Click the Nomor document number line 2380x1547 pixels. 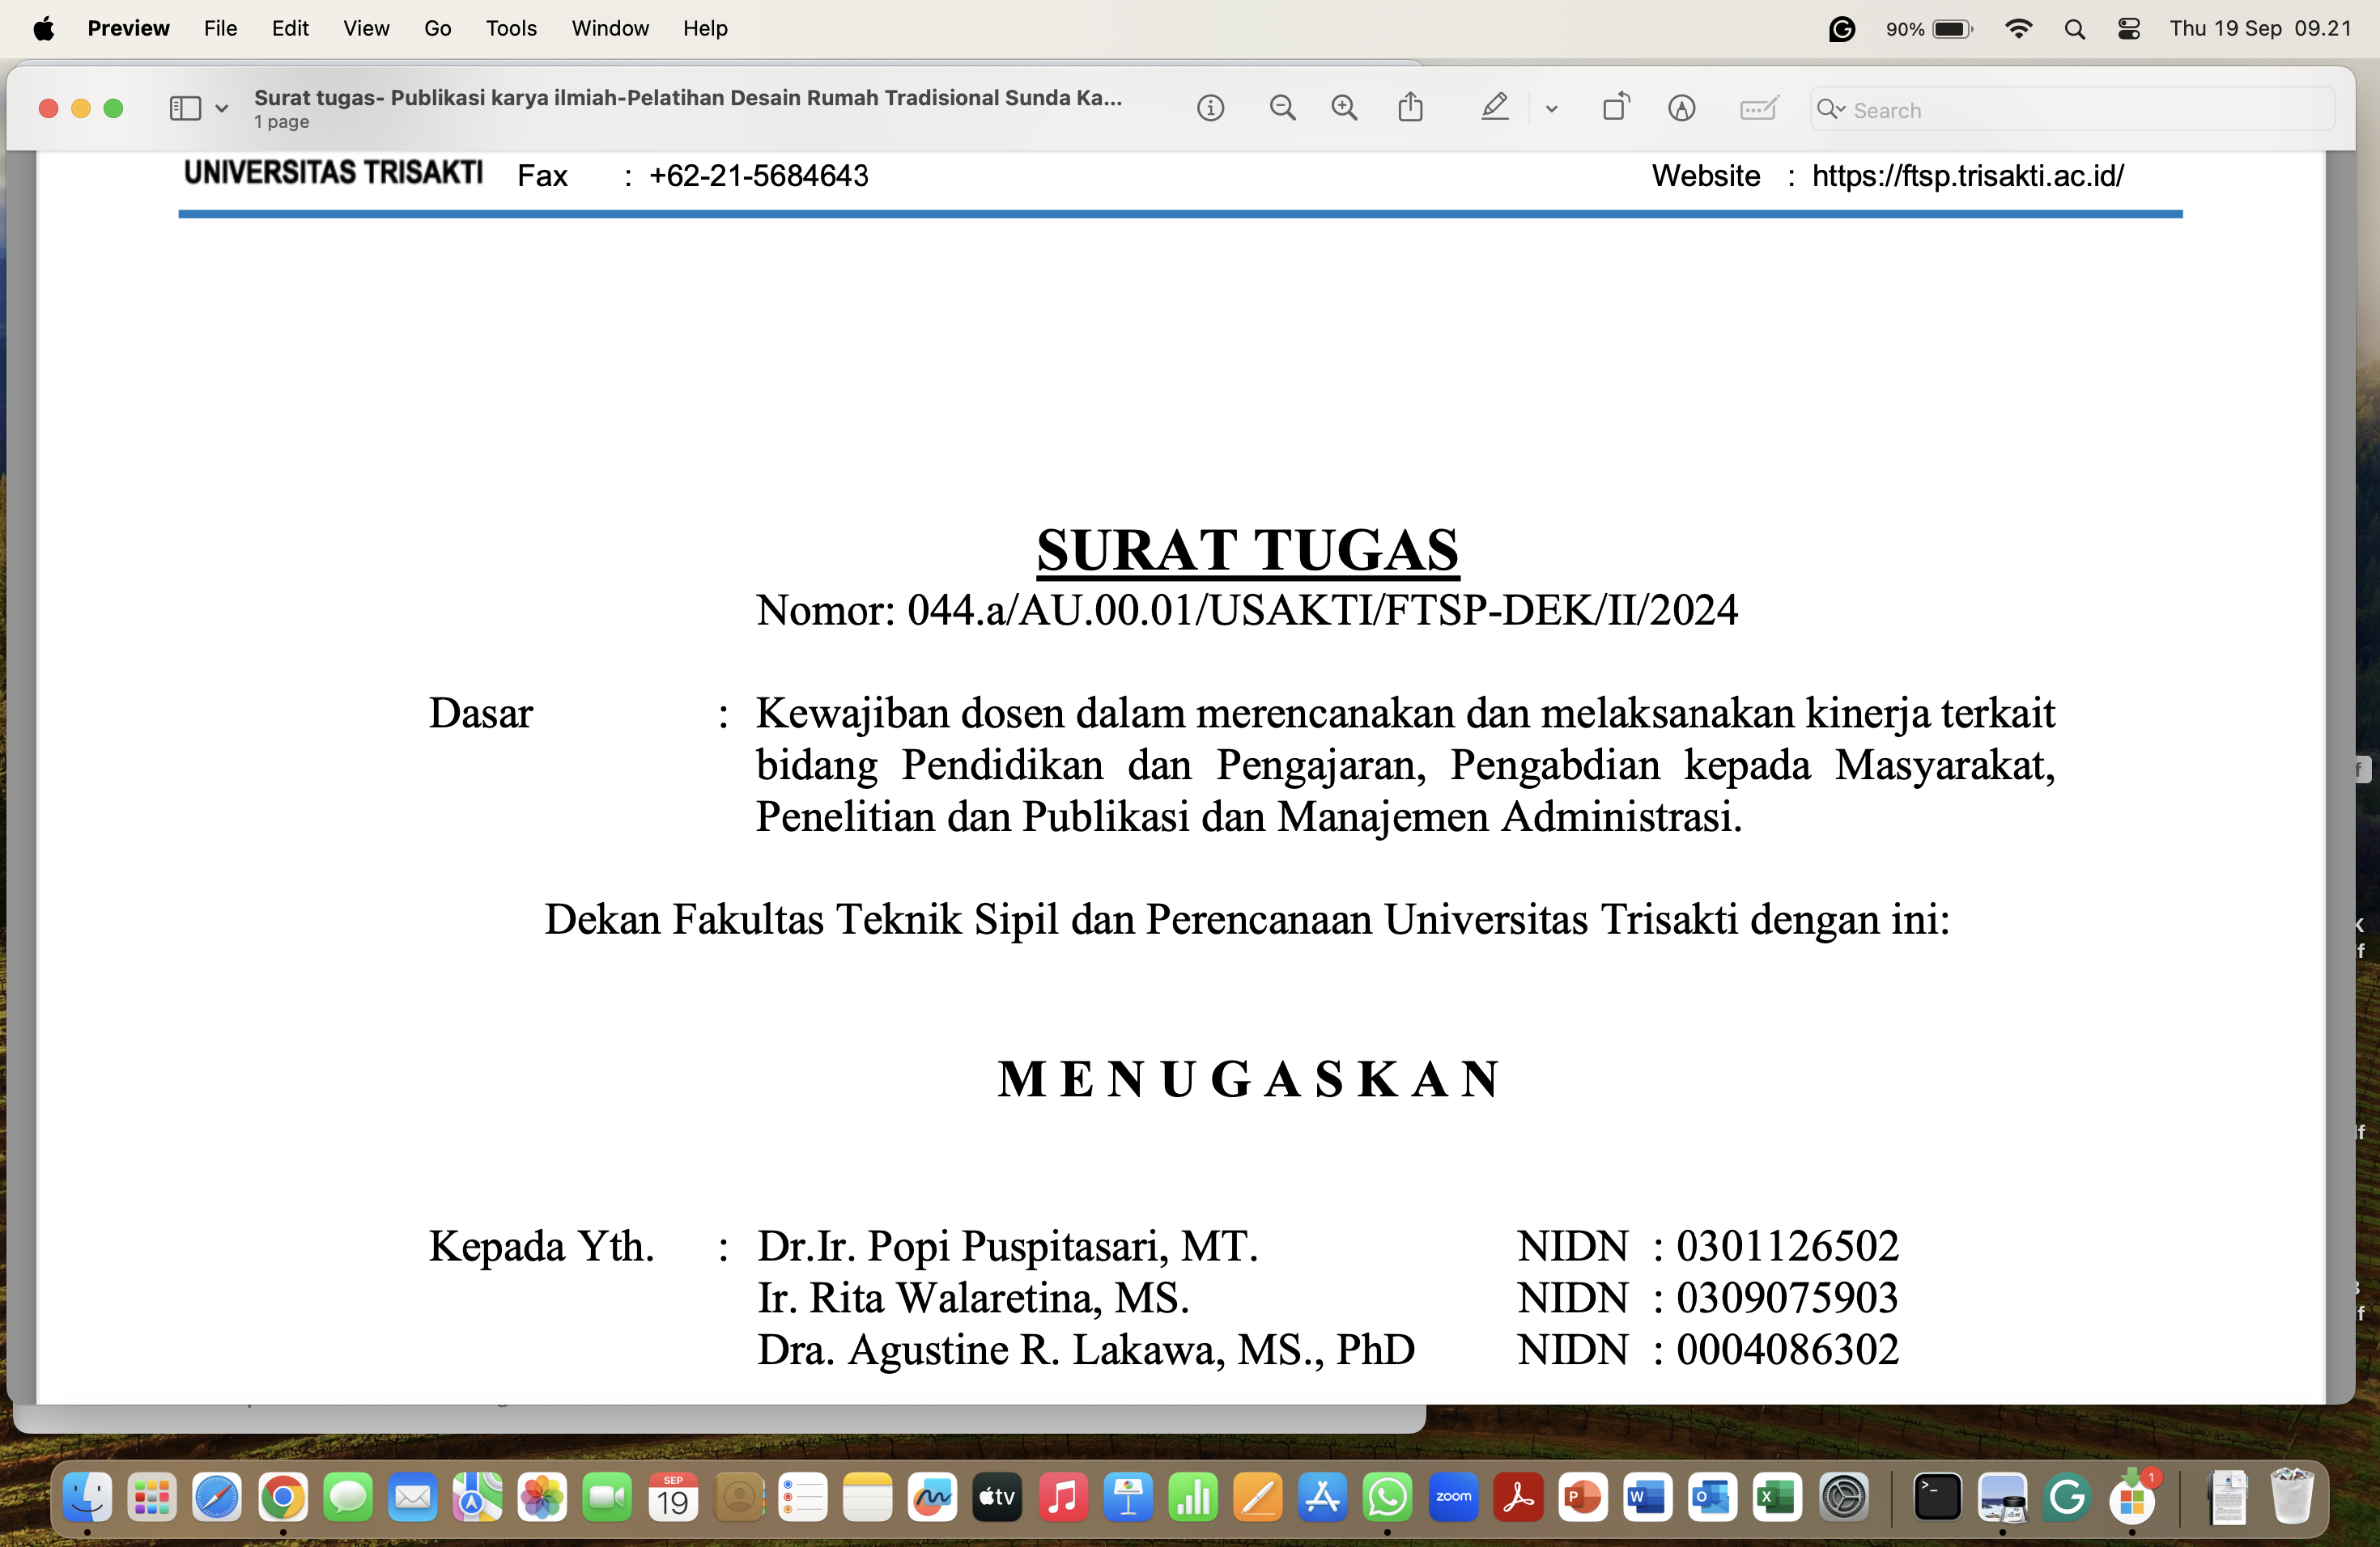[x=1247, y=609]
